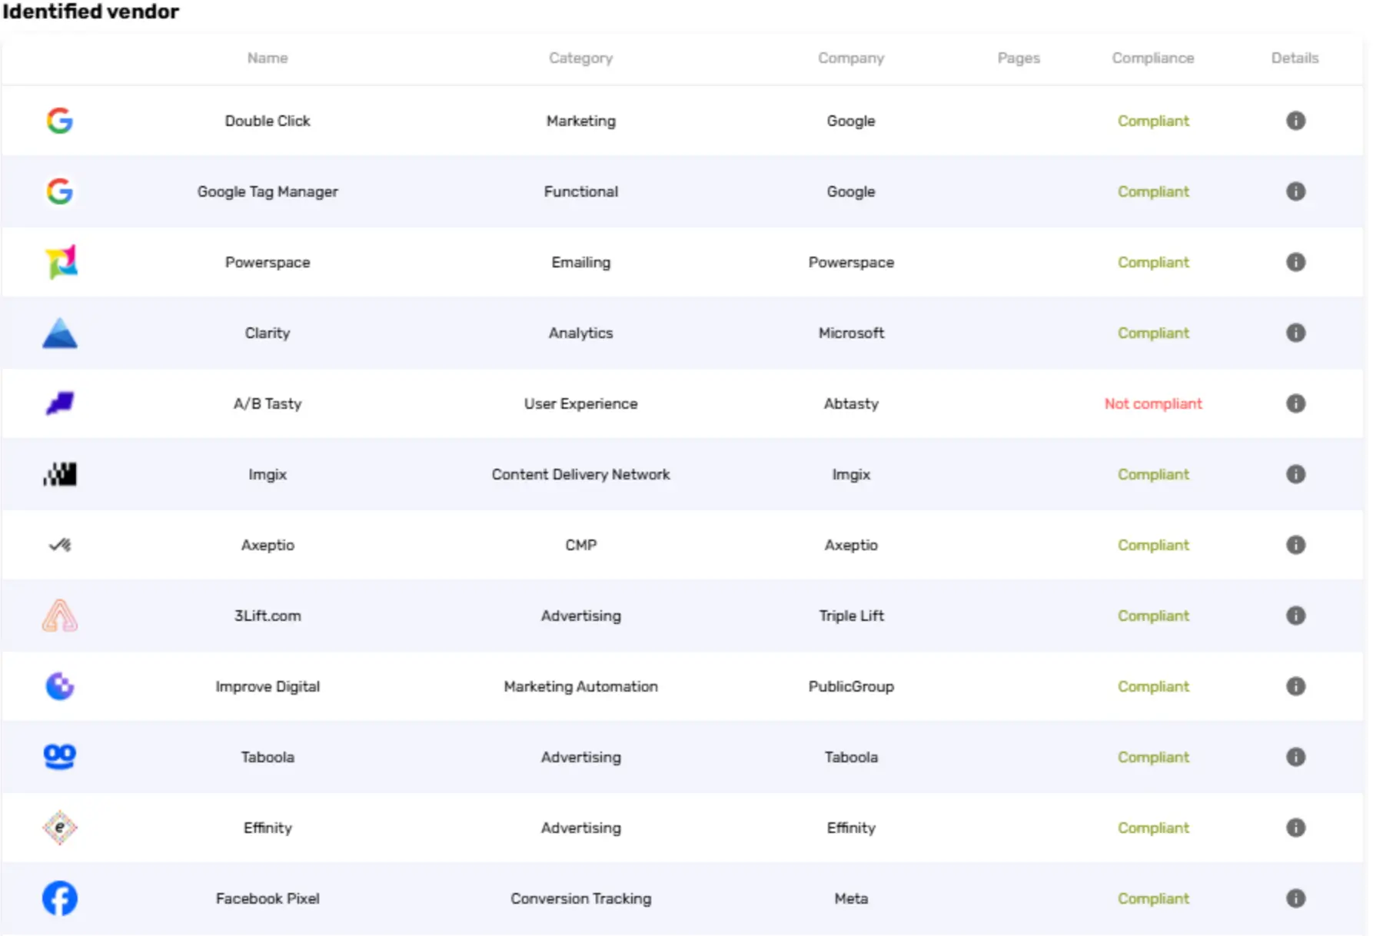Image resolution: width=1373 pixels, height=936 pixels.
Task: Select the Double Click vendor name
Action: [268, 121]
